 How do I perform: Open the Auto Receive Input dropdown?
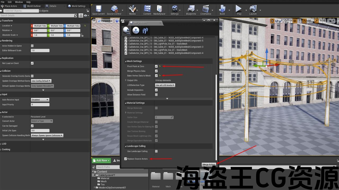tap(40, 100)
